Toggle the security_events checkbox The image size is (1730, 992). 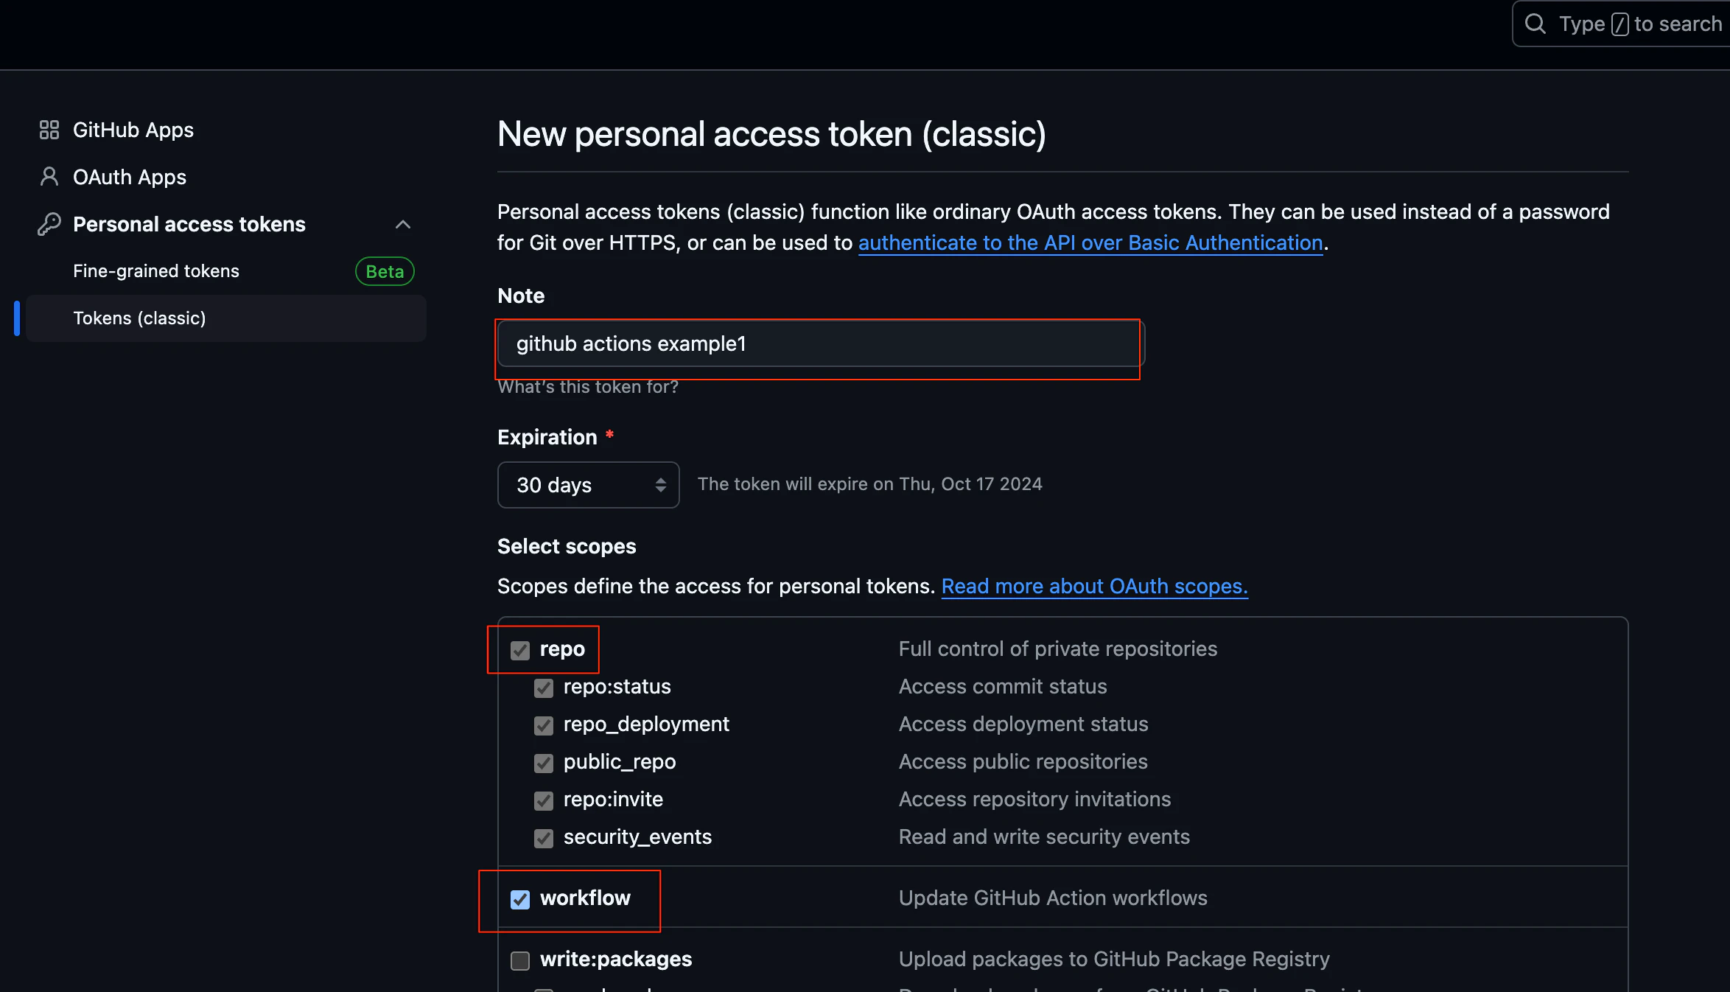pyautogui.click(x=544, y=838)
